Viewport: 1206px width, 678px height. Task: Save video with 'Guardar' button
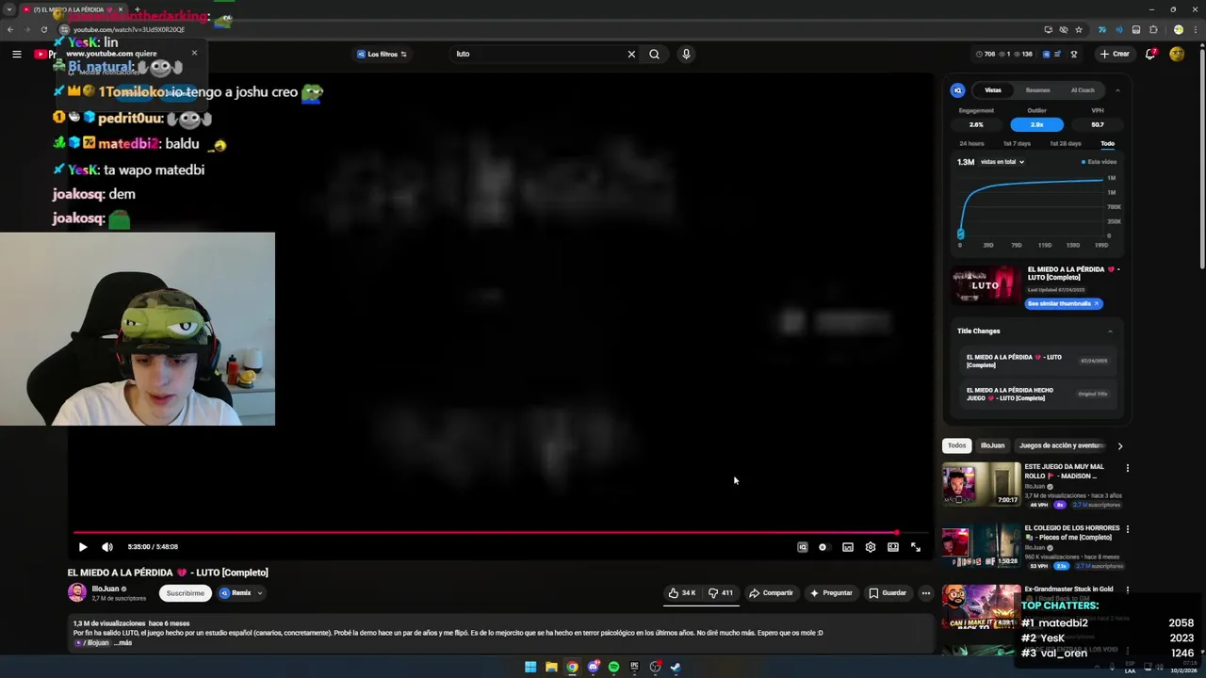pyautogui.click(x=888, y=593)
